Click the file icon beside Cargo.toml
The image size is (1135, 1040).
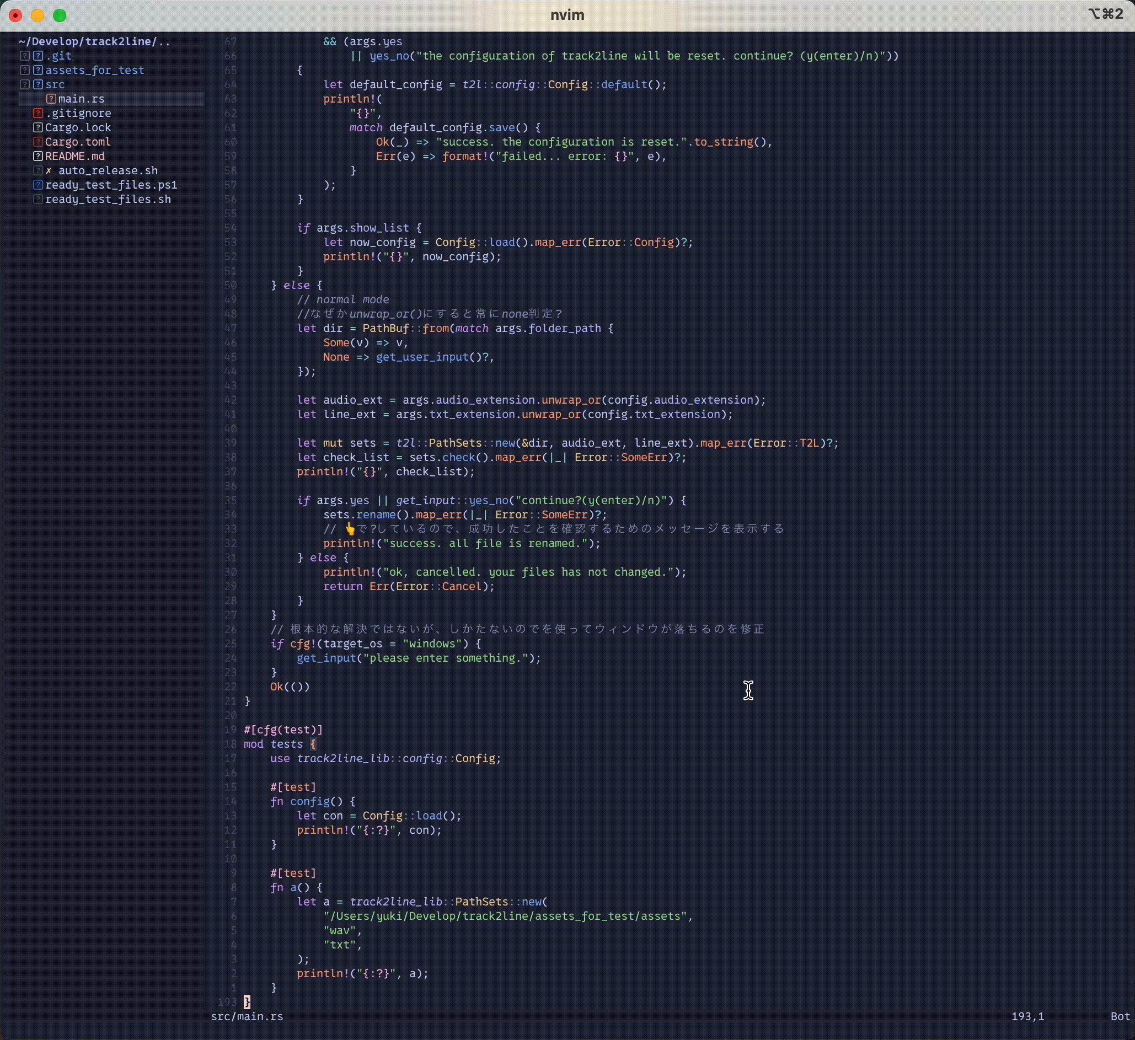38,142
